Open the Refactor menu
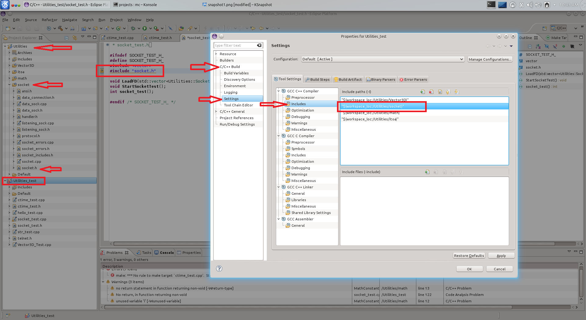This screenshot has width=586, height=320. [49, 20]
